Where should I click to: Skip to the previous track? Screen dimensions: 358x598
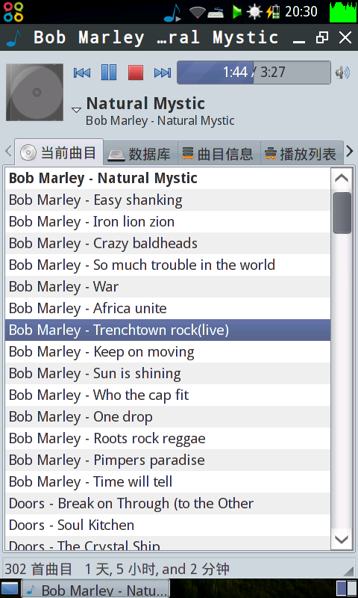(x=82, y=73)
